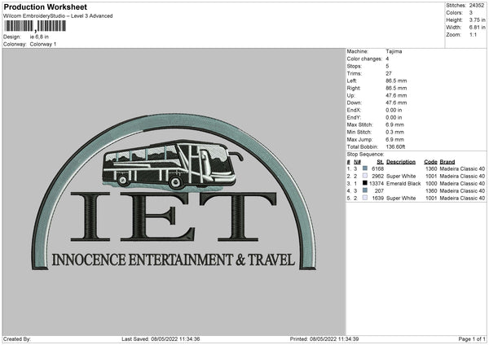
Task: Click the blue swatch in stop 1 row
Action: 365,168
